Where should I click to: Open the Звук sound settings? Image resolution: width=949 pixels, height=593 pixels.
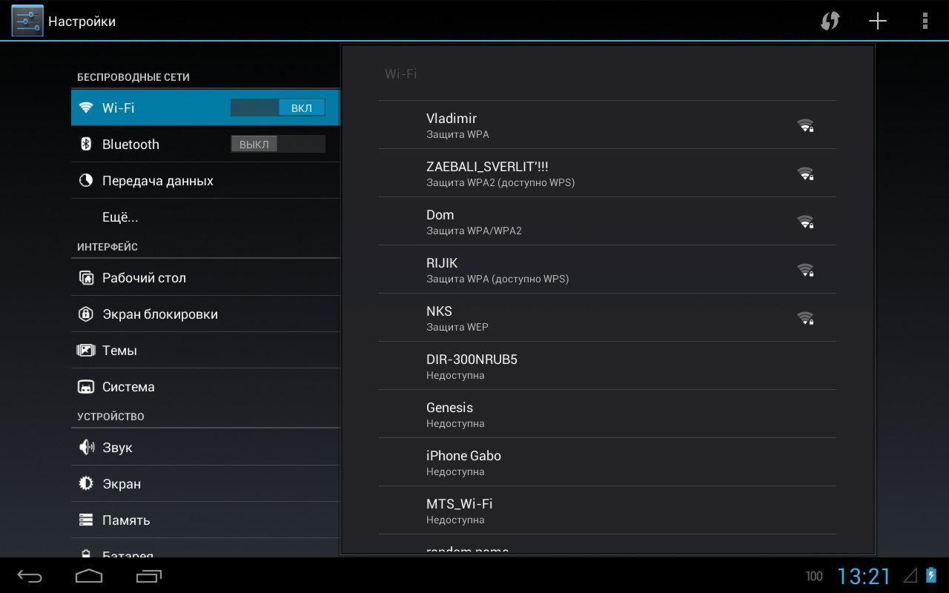point(117,448)
